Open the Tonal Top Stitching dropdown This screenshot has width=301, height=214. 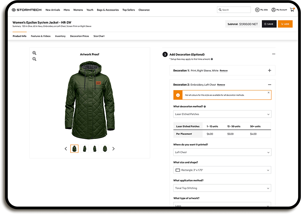click(222, 188)
